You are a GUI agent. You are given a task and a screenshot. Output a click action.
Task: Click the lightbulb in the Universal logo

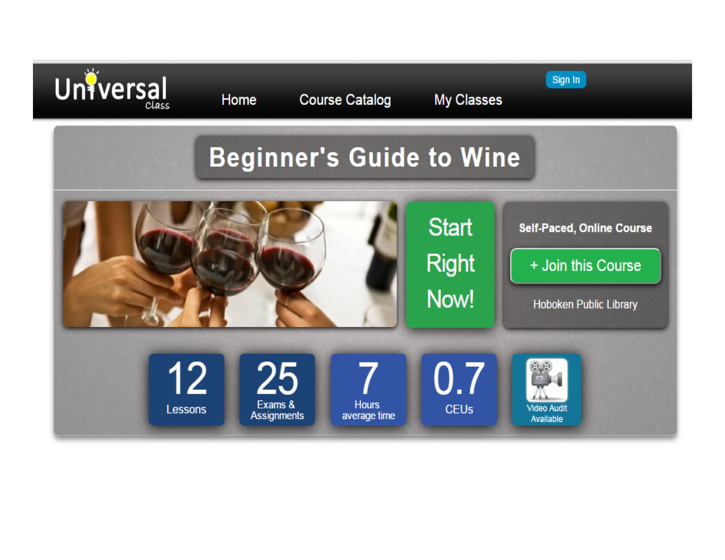click(91, 78)
